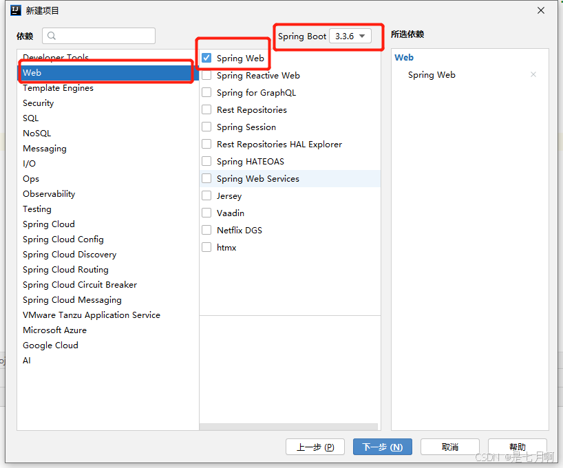The image size is (563, 468).
Task: Open the Microsoft Azure category
Action: (x=108, y=330)
